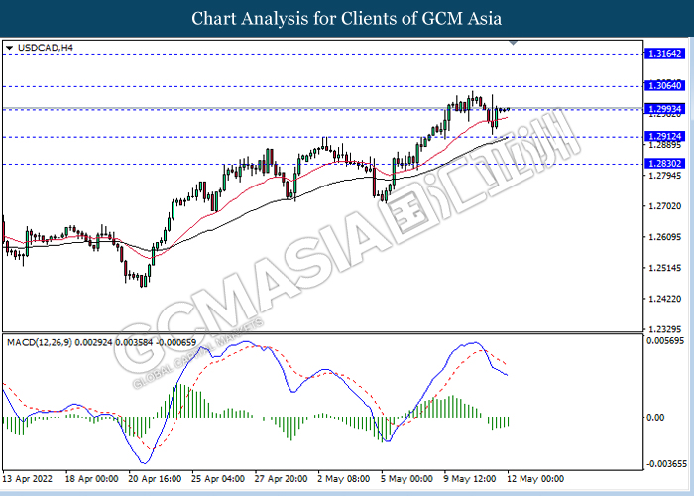
Task: Click the 12 May 00:00 time label
Action: (536, 479)
